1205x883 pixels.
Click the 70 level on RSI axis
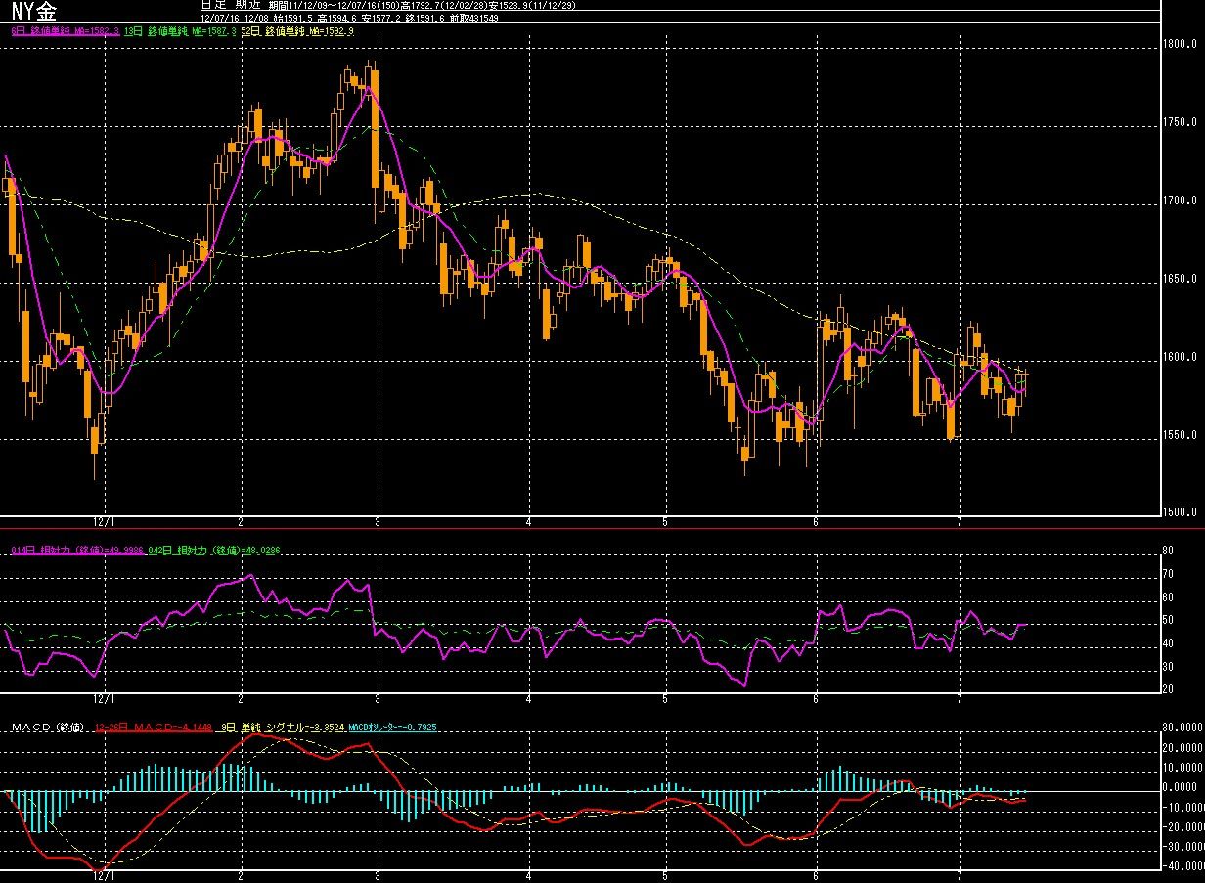coord(1167,573)
